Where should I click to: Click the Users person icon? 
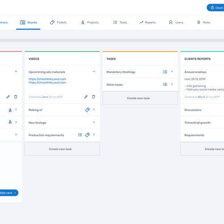tap(171, 22)
